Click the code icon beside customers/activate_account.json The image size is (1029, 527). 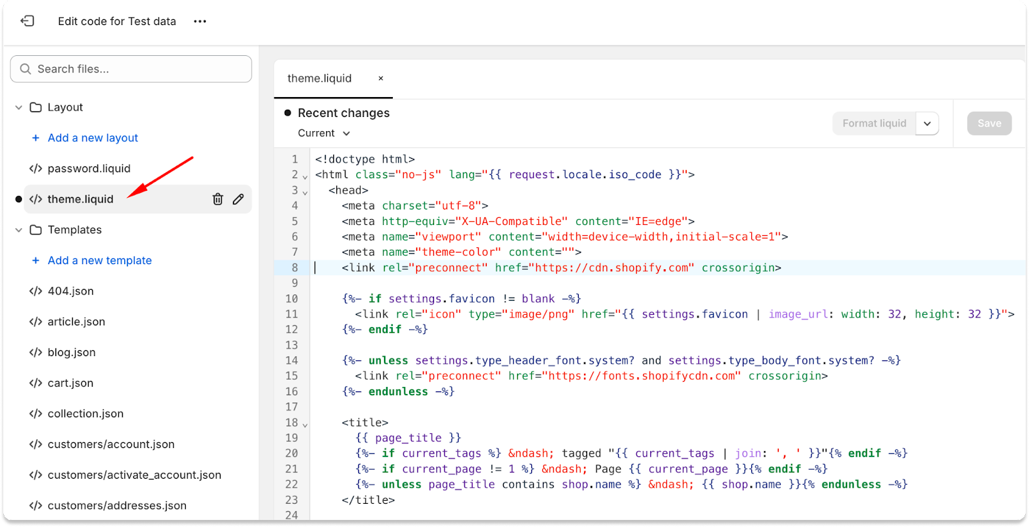tap(35, 475)
